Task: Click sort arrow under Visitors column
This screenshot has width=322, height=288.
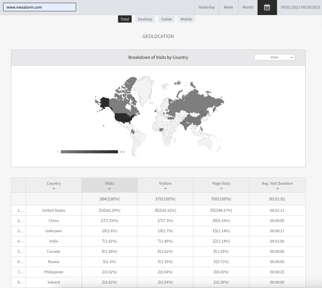Action: pos(165,189)
